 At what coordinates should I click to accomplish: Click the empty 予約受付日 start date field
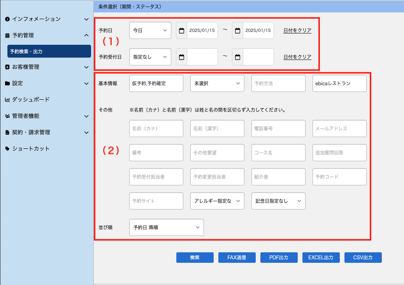coord(202,57)
